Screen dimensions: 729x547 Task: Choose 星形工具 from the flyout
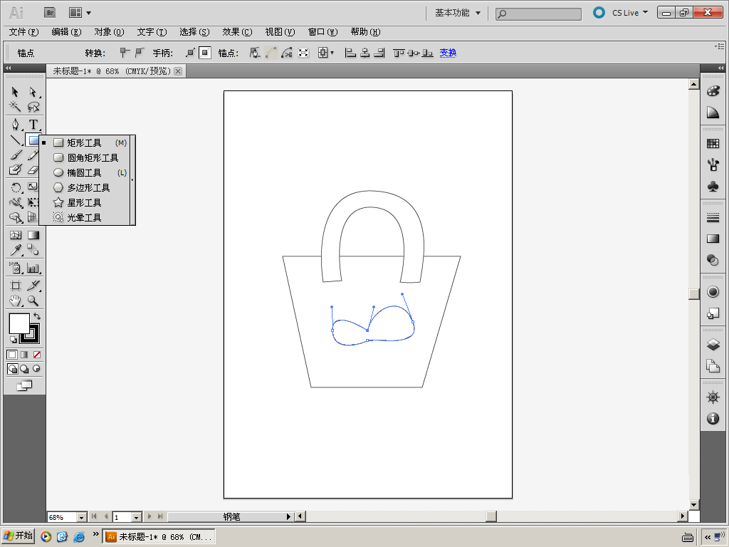coord(85,202)
